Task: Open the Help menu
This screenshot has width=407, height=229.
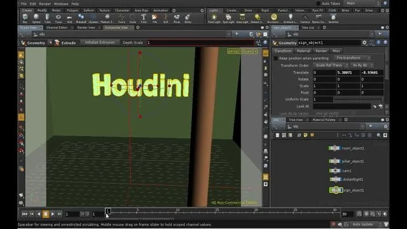Action: click(75, 4)
